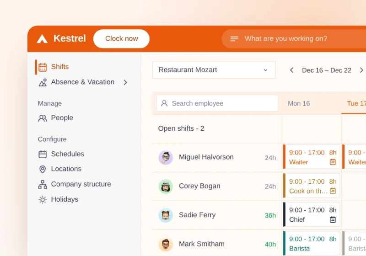Click the Clock now button
366x256 pixels.
click(x=121, y=39)
